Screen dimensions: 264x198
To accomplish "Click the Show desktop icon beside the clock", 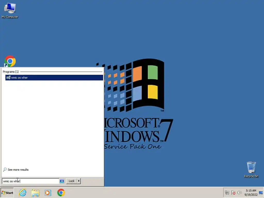I will tap(261, 193).
